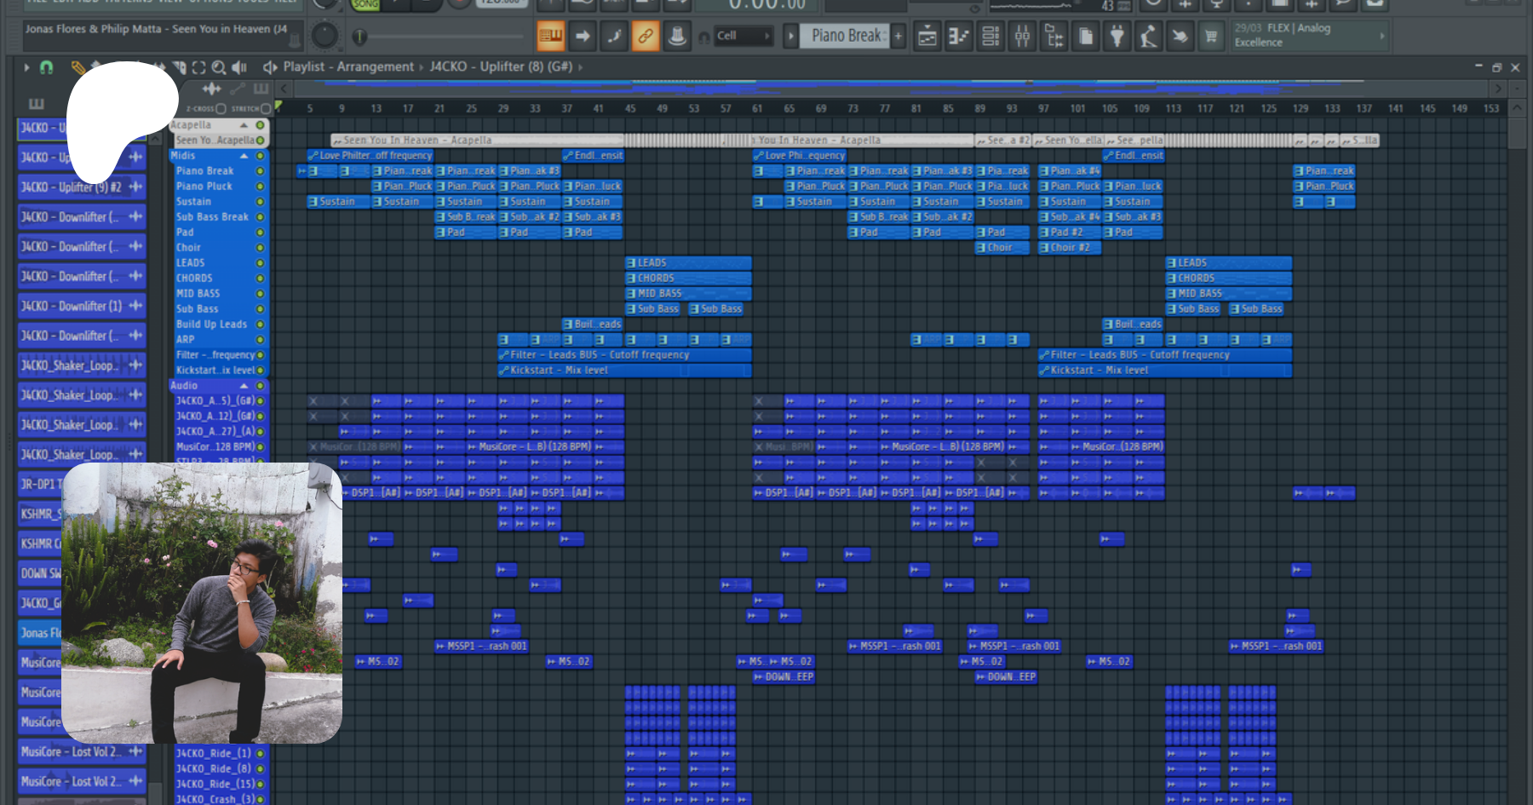1533x805 pixels.
Task: Click bar 65 on the timeline ruler
Action: pos(789,109)
